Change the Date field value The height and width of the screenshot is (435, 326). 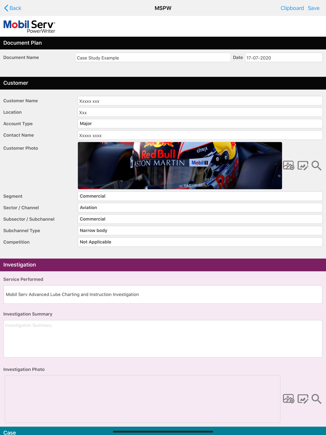point(284,58)
